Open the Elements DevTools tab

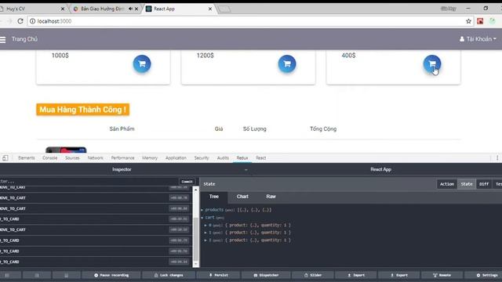click(26, 158)
